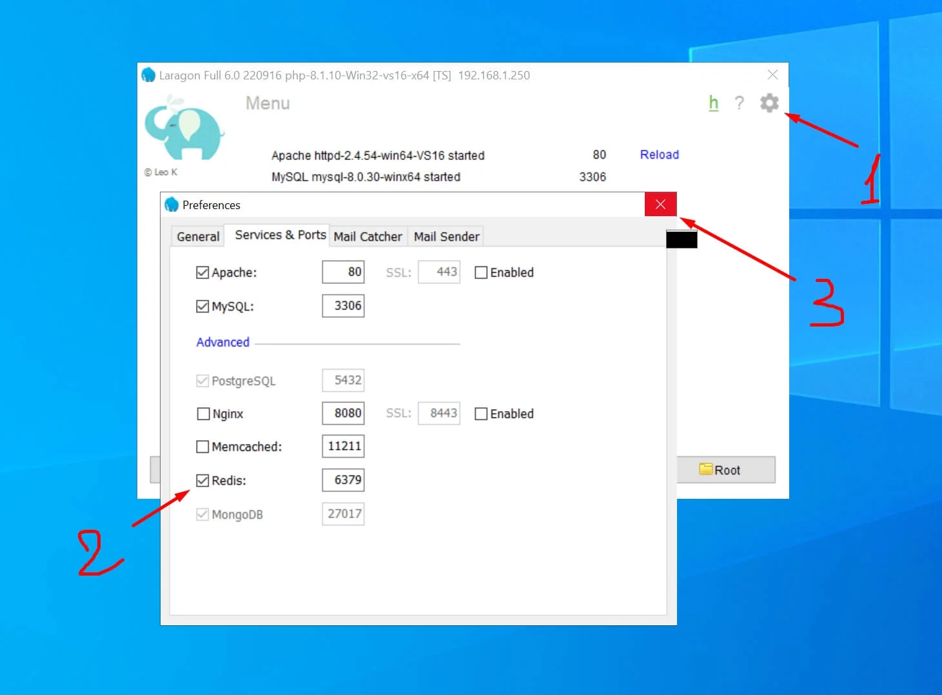Close the Laragon main window
The width and height of the screenshot is (942, 695).
pyautogui.click(x=772, y=75)
